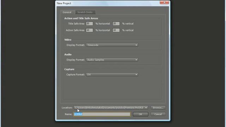The image size is (226, 127).
Task: Open the Video Display Format dropdown
Action: point(112,45)
